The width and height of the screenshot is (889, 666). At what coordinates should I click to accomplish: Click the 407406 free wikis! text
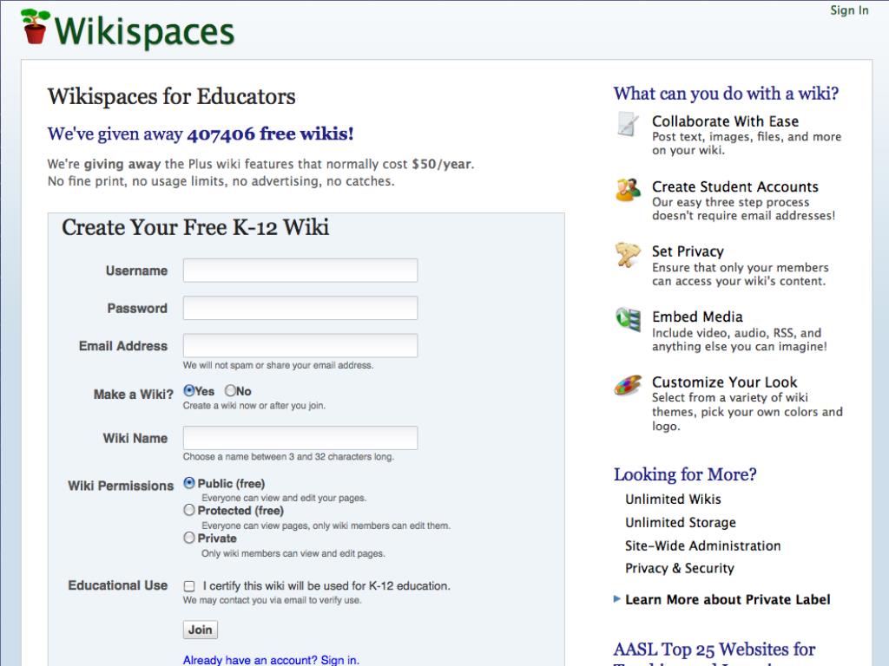[x=271, y=134]
